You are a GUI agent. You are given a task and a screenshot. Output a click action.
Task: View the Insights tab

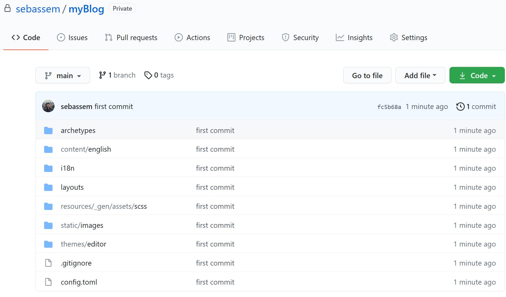pyautogui.click(x=354, y=37)
